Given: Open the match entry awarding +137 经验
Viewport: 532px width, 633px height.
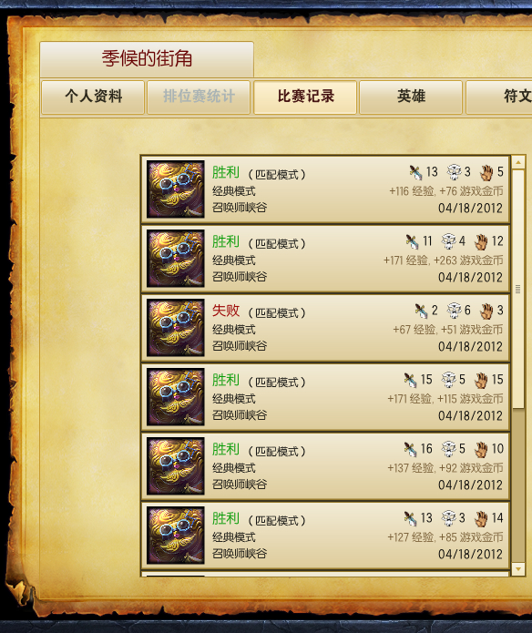Looking at the screenshot, I should pos(326,466).
